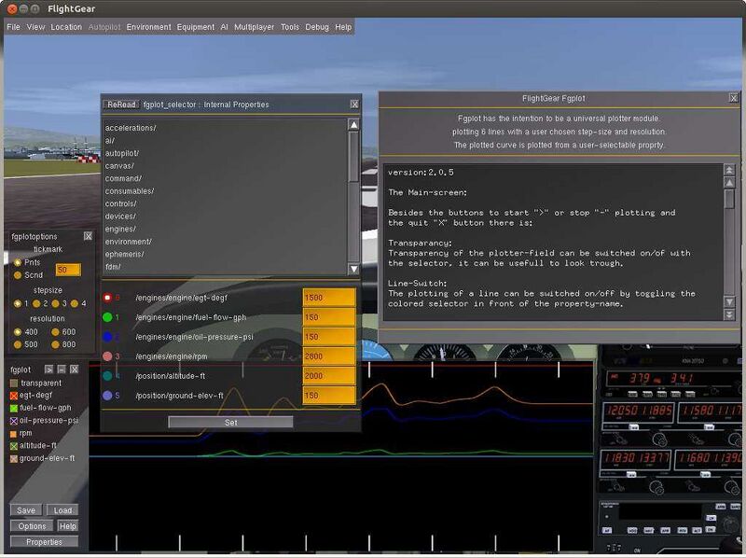Image resolution: width=746 pixels, height=558 pixels.
Task: Set stepsize to 3
Action: [55, 304]
